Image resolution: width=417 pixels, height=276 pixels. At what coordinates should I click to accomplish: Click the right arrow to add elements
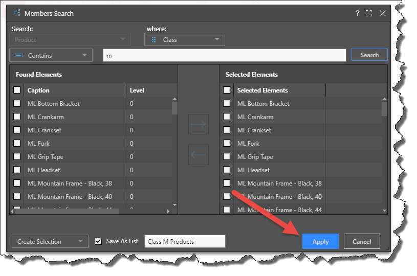click(x=198, y=124)
